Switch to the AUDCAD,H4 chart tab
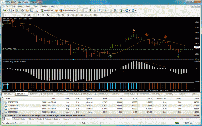The height and width of the screenshot is (126, 202). click(x=48, y=94)
